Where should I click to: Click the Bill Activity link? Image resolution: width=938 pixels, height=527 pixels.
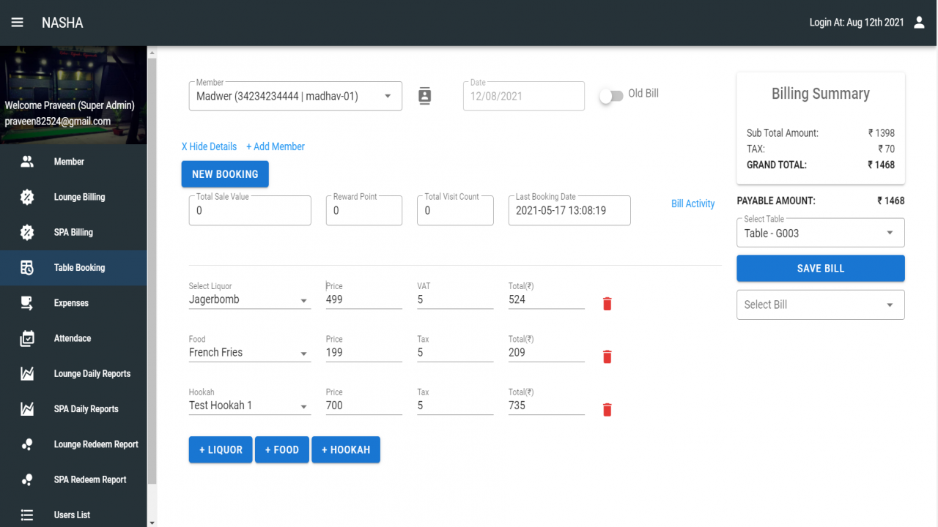[693, 203]
